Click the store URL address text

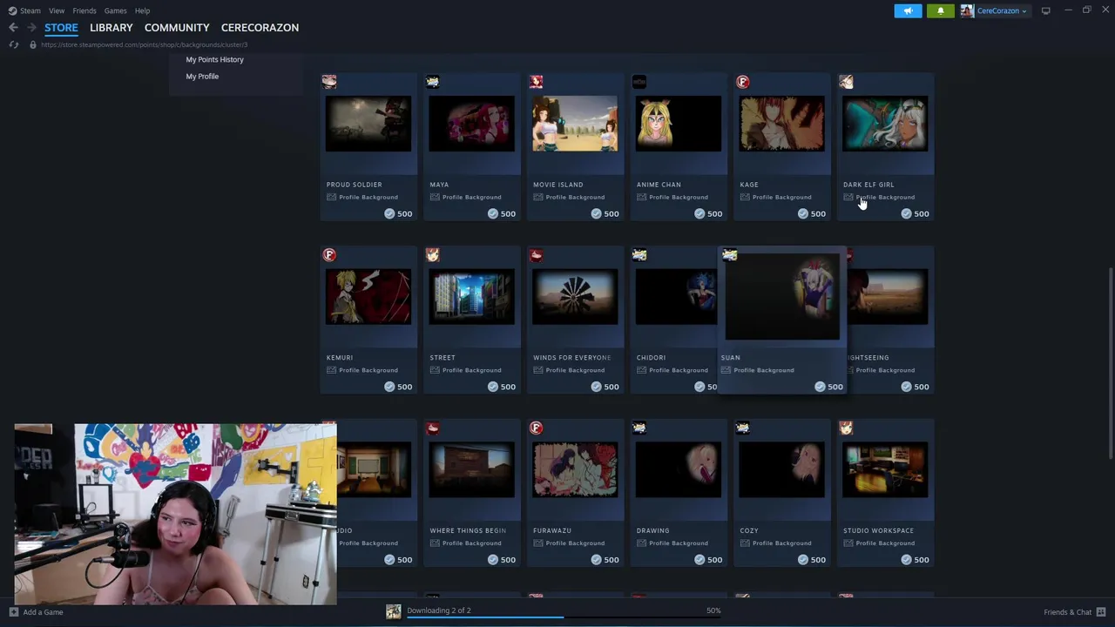click(x=144, y=44)
